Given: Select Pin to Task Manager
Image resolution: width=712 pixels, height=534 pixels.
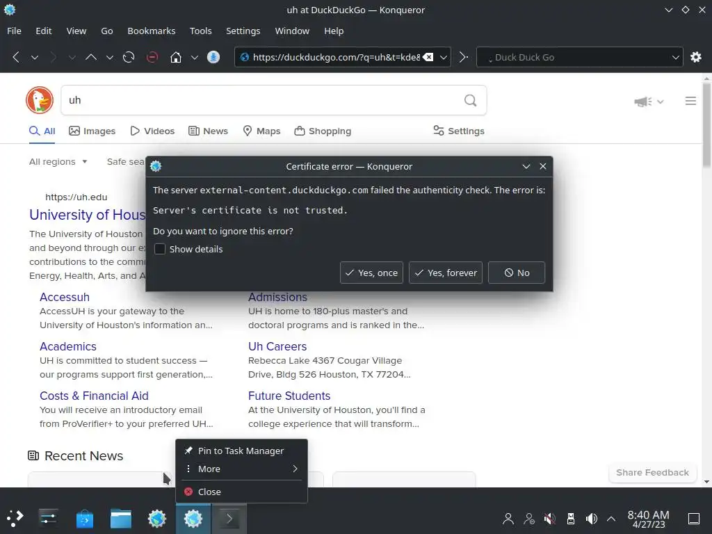Looking at the screenshot, I should (241, 451).
